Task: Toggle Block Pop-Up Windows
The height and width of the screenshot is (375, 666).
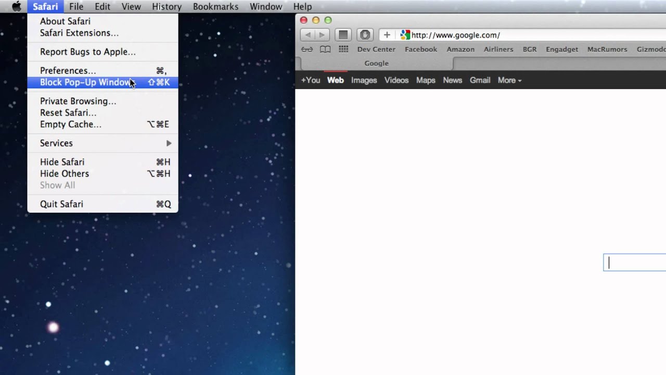Action: pos(103,82)
